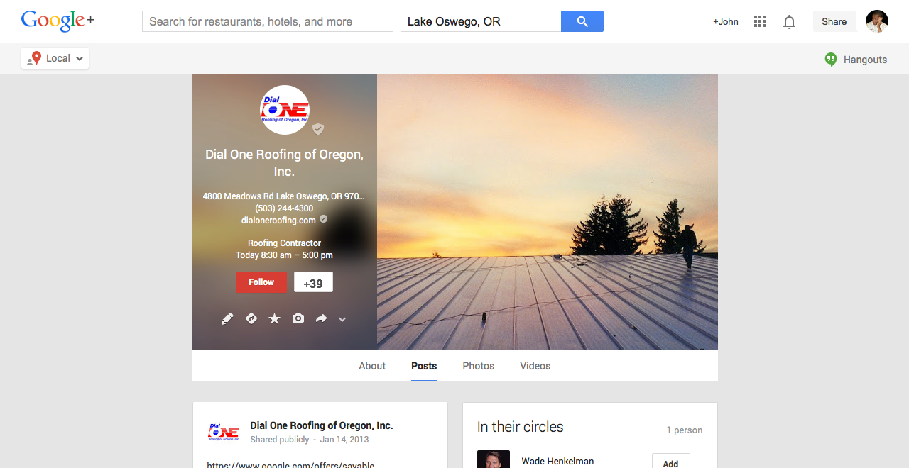Click the blue search magnifier button
The height and width of the screenshot is (468, 909).
click(x=582, y=21)
